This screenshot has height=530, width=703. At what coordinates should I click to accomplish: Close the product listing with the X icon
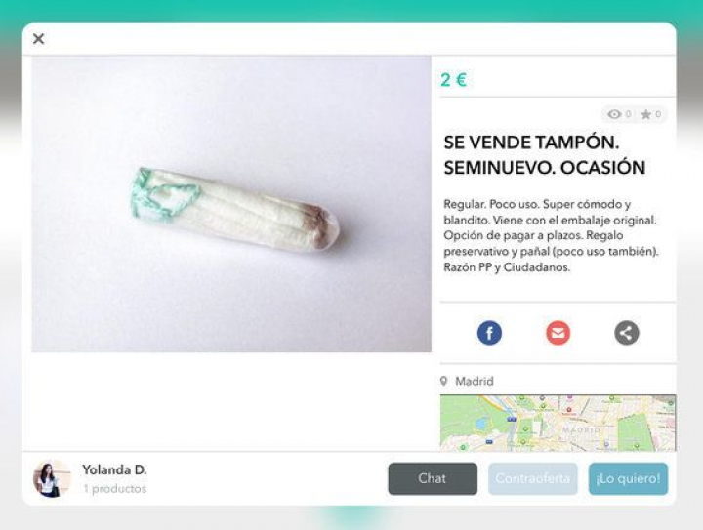point(38,39)
